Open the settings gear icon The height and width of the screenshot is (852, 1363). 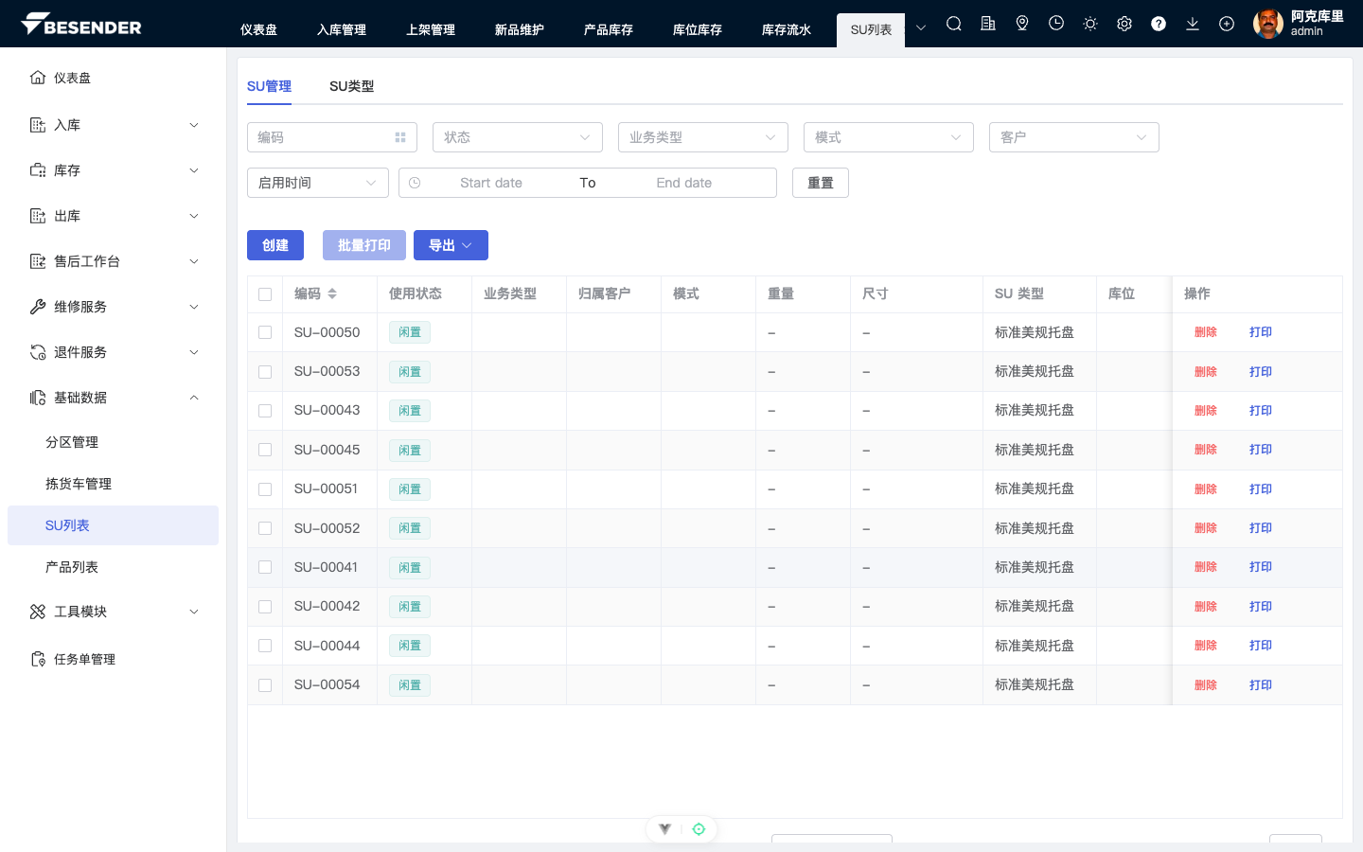tap(1124, 24)
